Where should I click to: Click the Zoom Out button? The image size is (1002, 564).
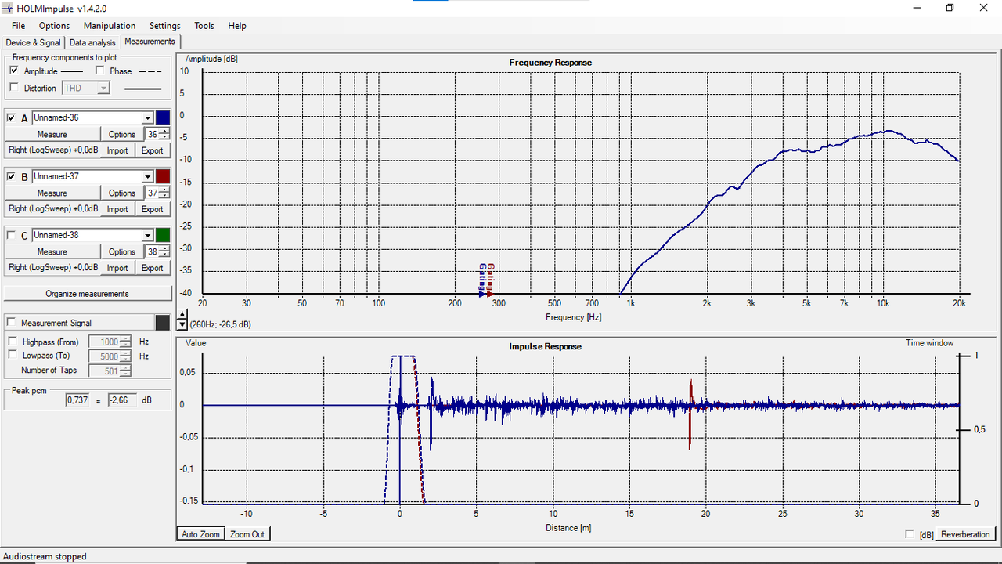click(247, 534)
